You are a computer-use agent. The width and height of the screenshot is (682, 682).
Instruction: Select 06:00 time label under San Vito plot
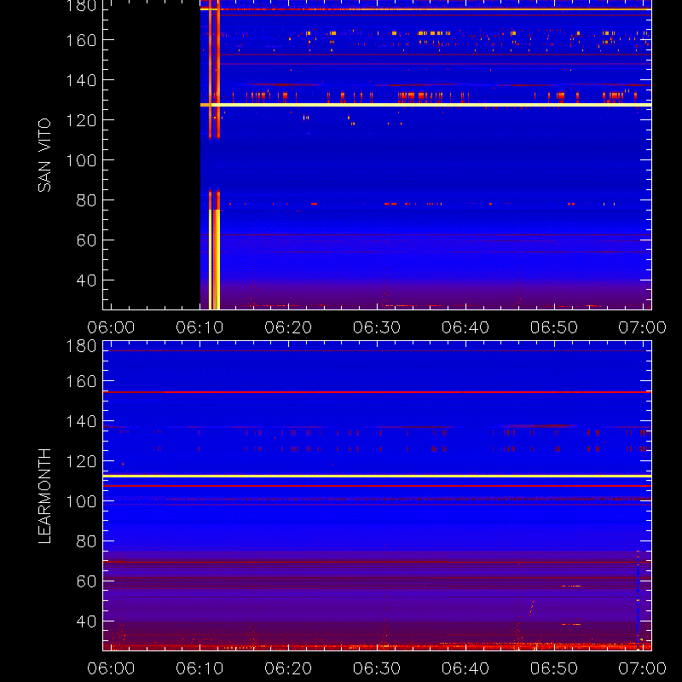(x=111, y=327)
